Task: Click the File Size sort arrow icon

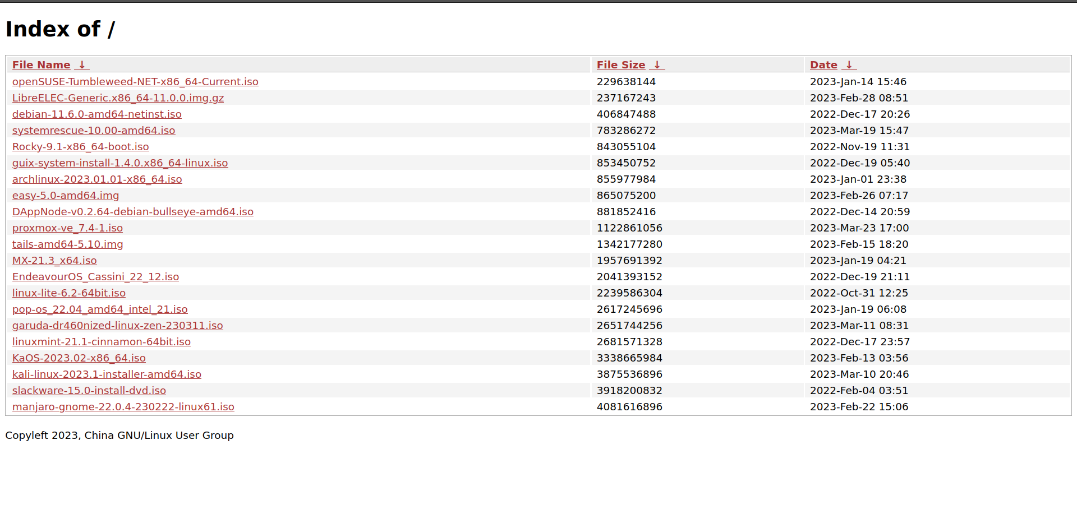Action: [x=657, y=65]
